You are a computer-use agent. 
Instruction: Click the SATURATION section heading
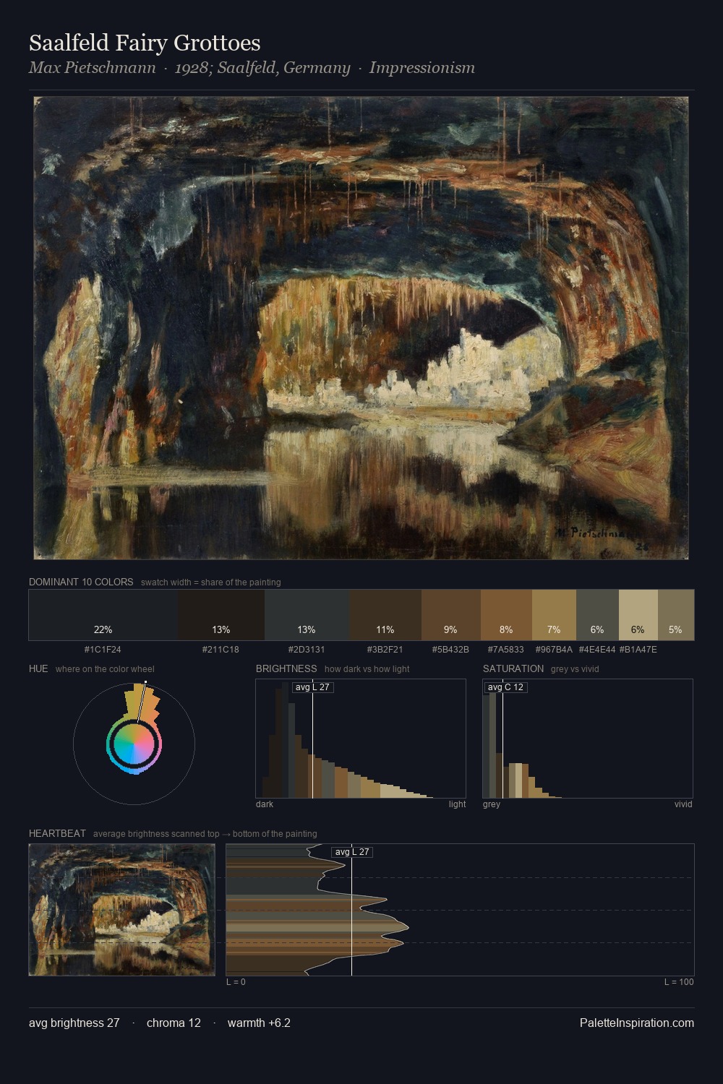513,668
